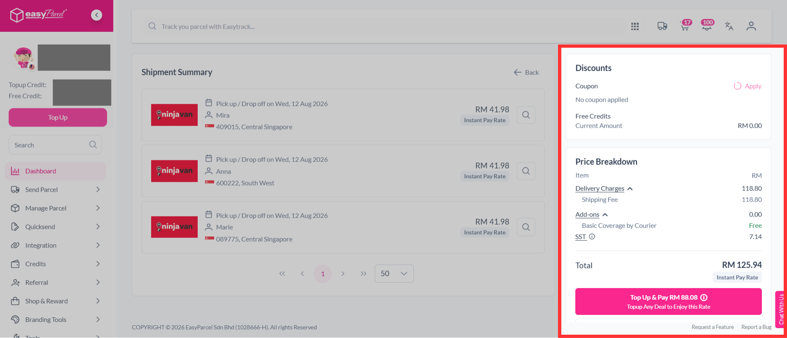Image resolution: width=787 pixels, height=338 pixels.
Task: Open the user account profile icon
Action: (751, 26)
